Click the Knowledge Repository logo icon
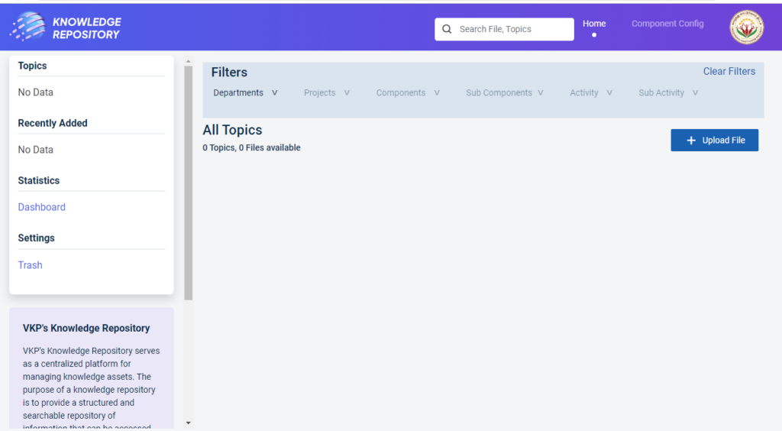 pyautogui.click(x=28, y=27)
